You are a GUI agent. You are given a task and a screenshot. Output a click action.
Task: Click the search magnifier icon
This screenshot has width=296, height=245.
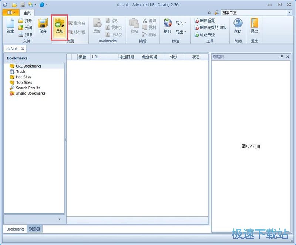coord(217,13)
